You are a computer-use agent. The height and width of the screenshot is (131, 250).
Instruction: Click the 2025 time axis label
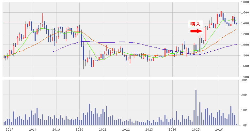point(196,129)
